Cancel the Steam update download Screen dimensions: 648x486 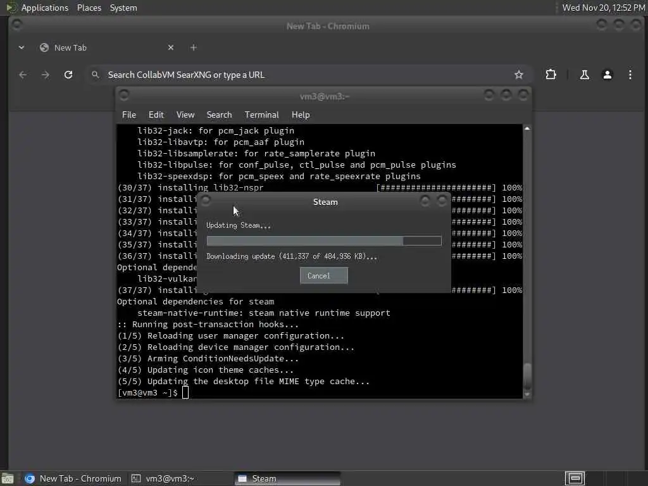323,276
